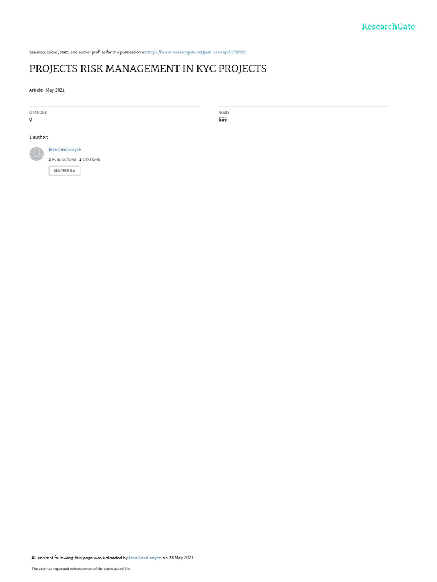Click the citations count of 0
Image resolution: width=437 pixels, height=582 pixels.
coord(31,119)
